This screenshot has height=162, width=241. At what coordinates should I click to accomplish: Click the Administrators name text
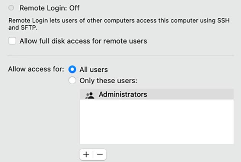tap(123, 95)
